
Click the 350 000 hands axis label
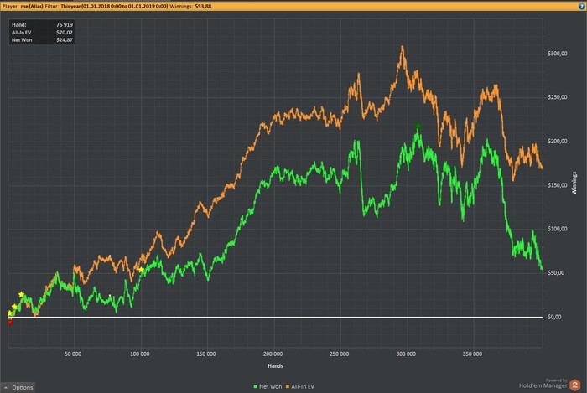[x=472, y=354]
